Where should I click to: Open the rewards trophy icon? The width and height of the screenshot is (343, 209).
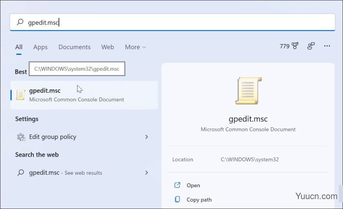click(x=295, y=46)
